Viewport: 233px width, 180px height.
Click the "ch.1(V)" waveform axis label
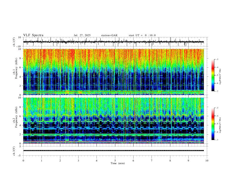(x=14, y=42)
